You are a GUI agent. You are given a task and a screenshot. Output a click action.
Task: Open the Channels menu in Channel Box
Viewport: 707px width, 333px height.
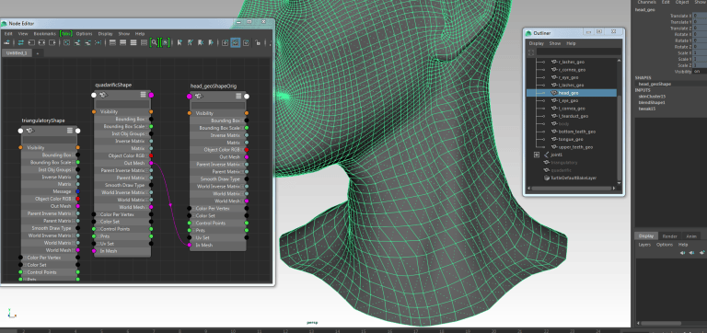click(x=646, y=2)
